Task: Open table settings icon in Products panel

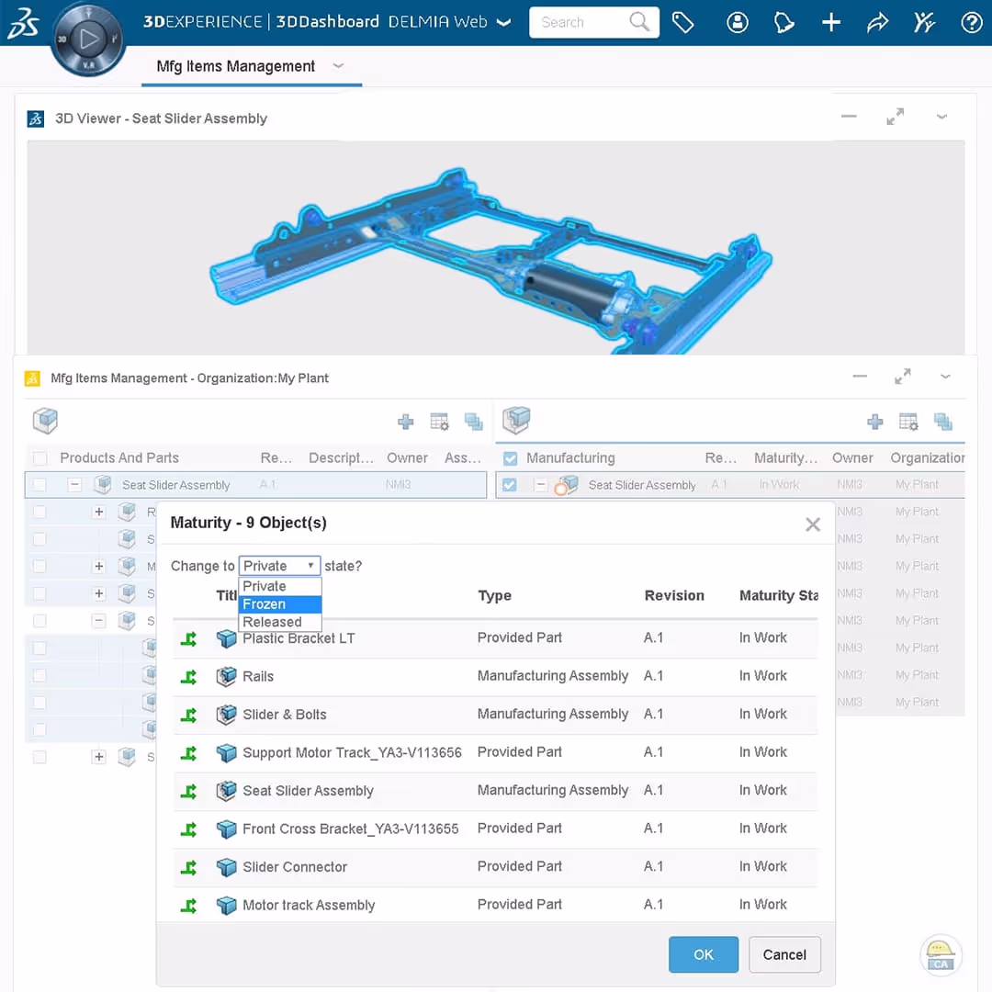Action: pyautogui.click(x=439, y=422)
